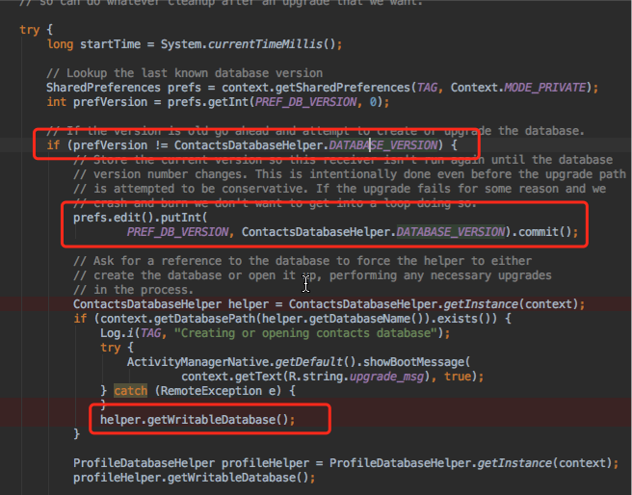Click 'ActivityManagerNative.getDefault().showBootMessage(' line
The height and width of the screenshot is (495, 632).
(x=299, y=362)
